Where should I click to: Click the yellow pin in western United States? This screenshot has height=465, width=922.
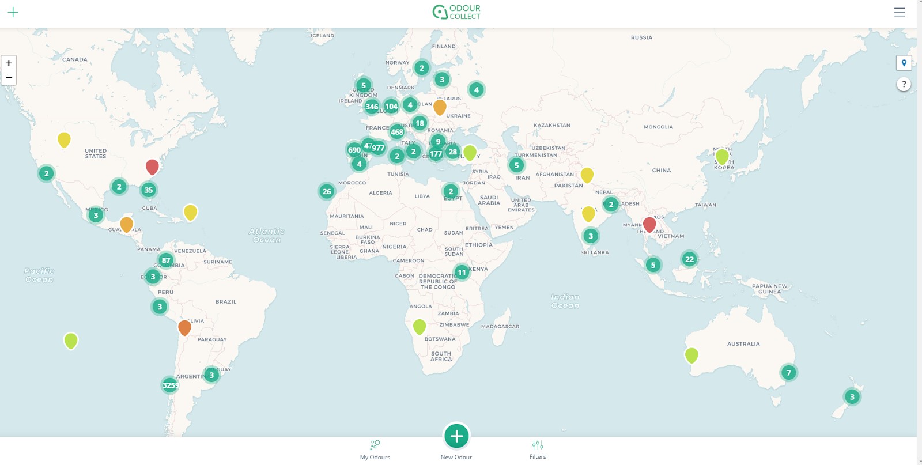64,139
